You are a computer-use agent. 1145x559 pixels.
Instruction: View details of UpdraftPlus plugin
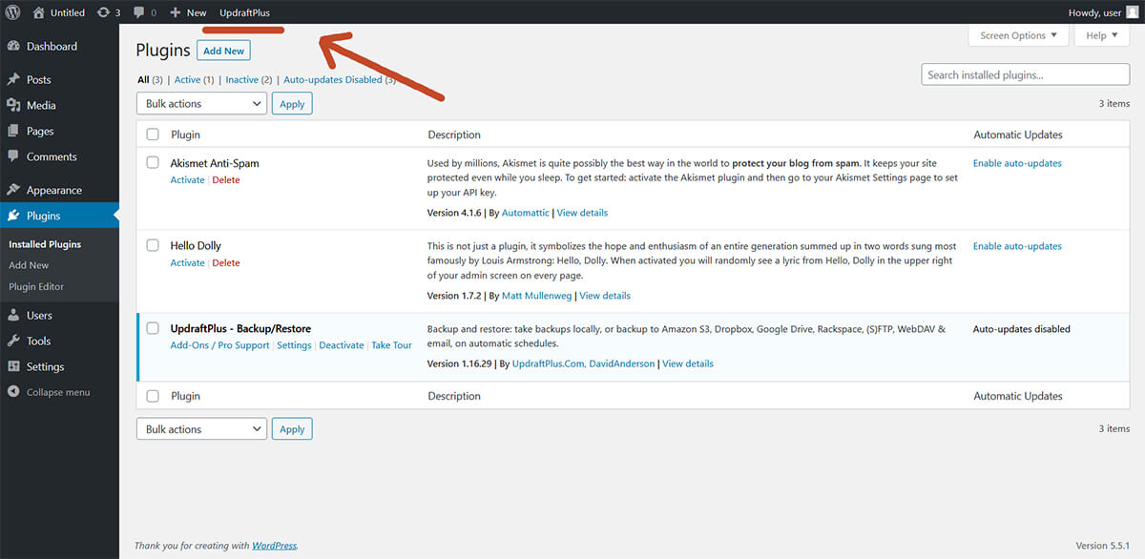point(688,363)
